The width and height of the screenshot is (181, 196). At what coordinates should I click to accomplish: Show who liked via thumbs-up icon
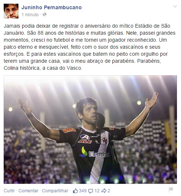76,191
